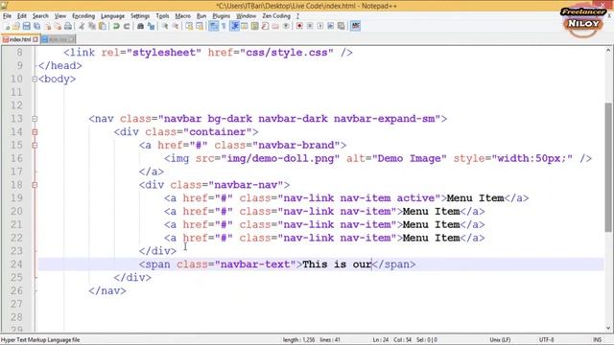Click line number 16 in margin
614x345 pixels.
click(16, 158)
